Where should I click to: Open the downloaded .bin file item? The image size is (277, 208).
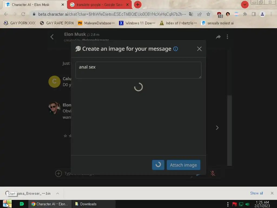pos(29,193)
